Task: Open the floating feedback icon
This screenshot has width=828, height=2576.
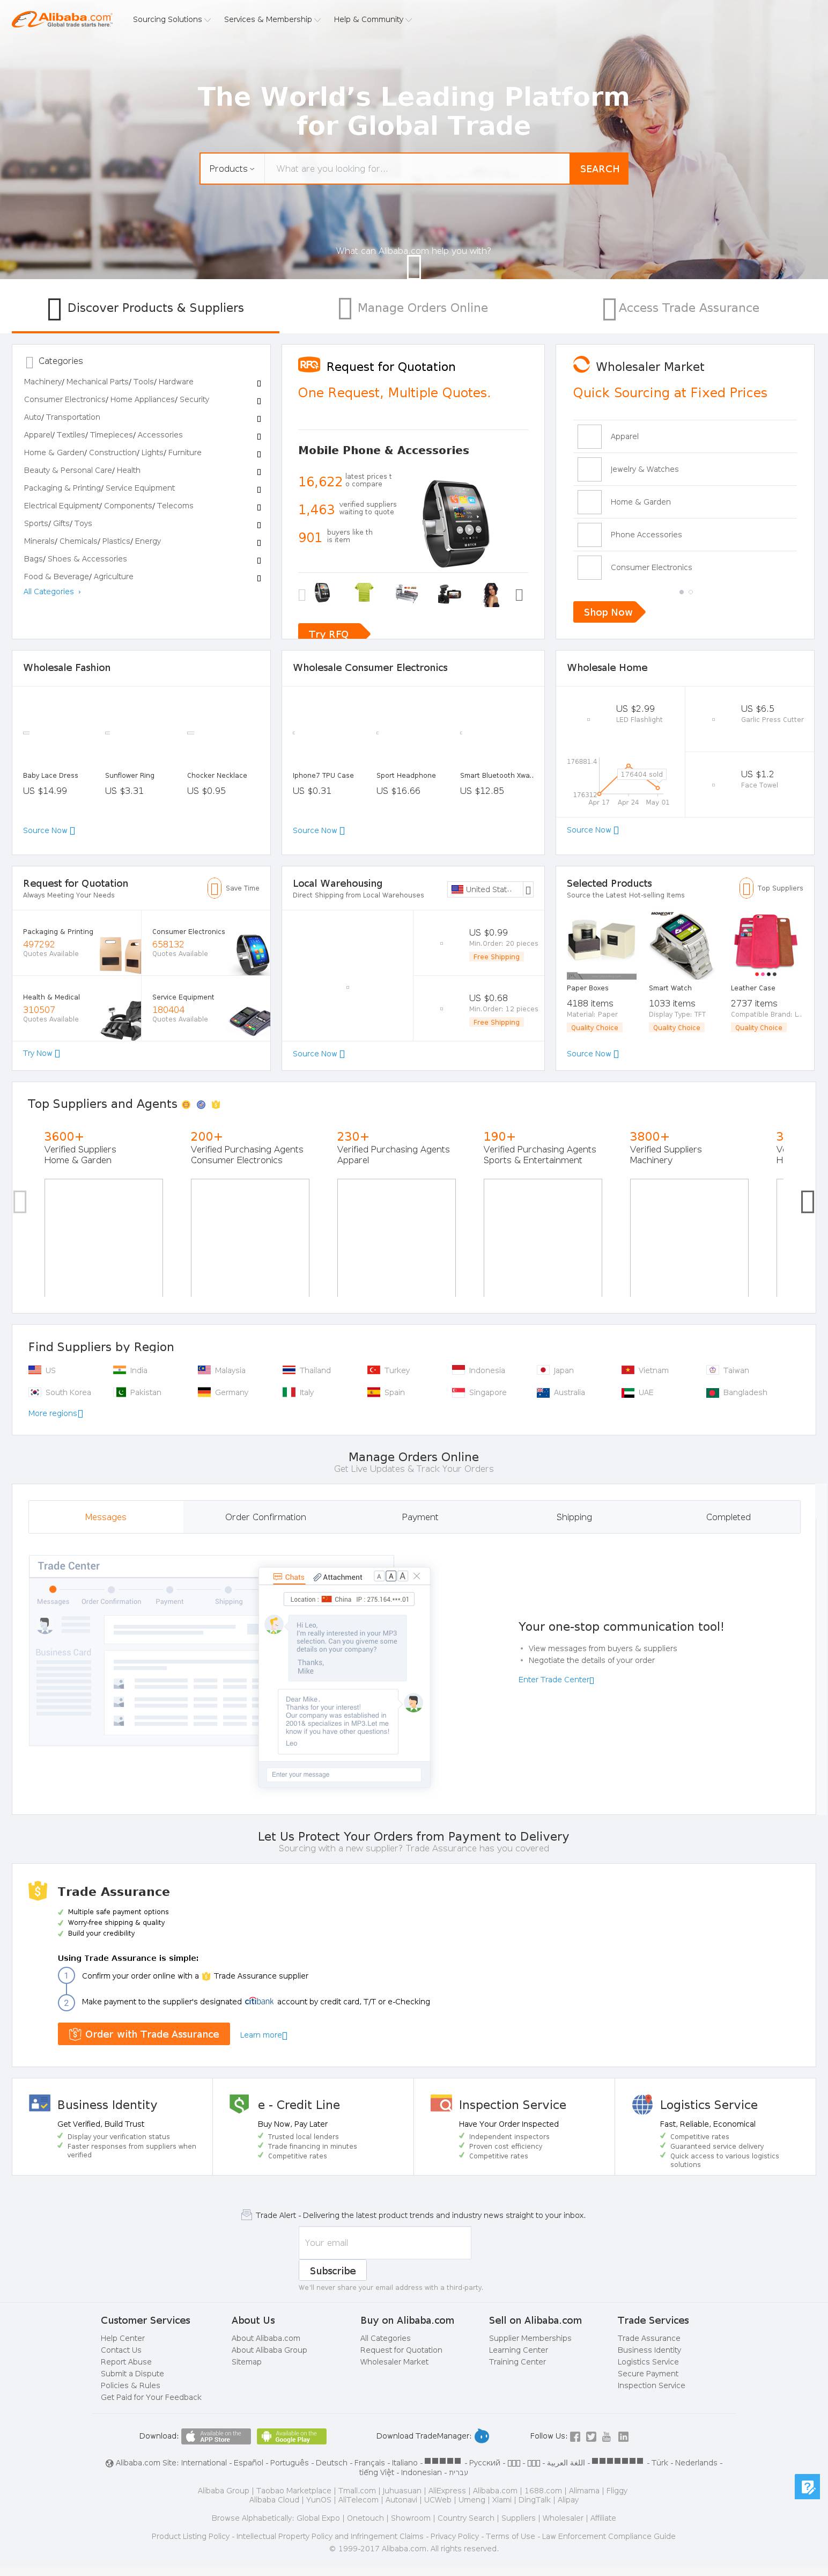Action: 807,2486
